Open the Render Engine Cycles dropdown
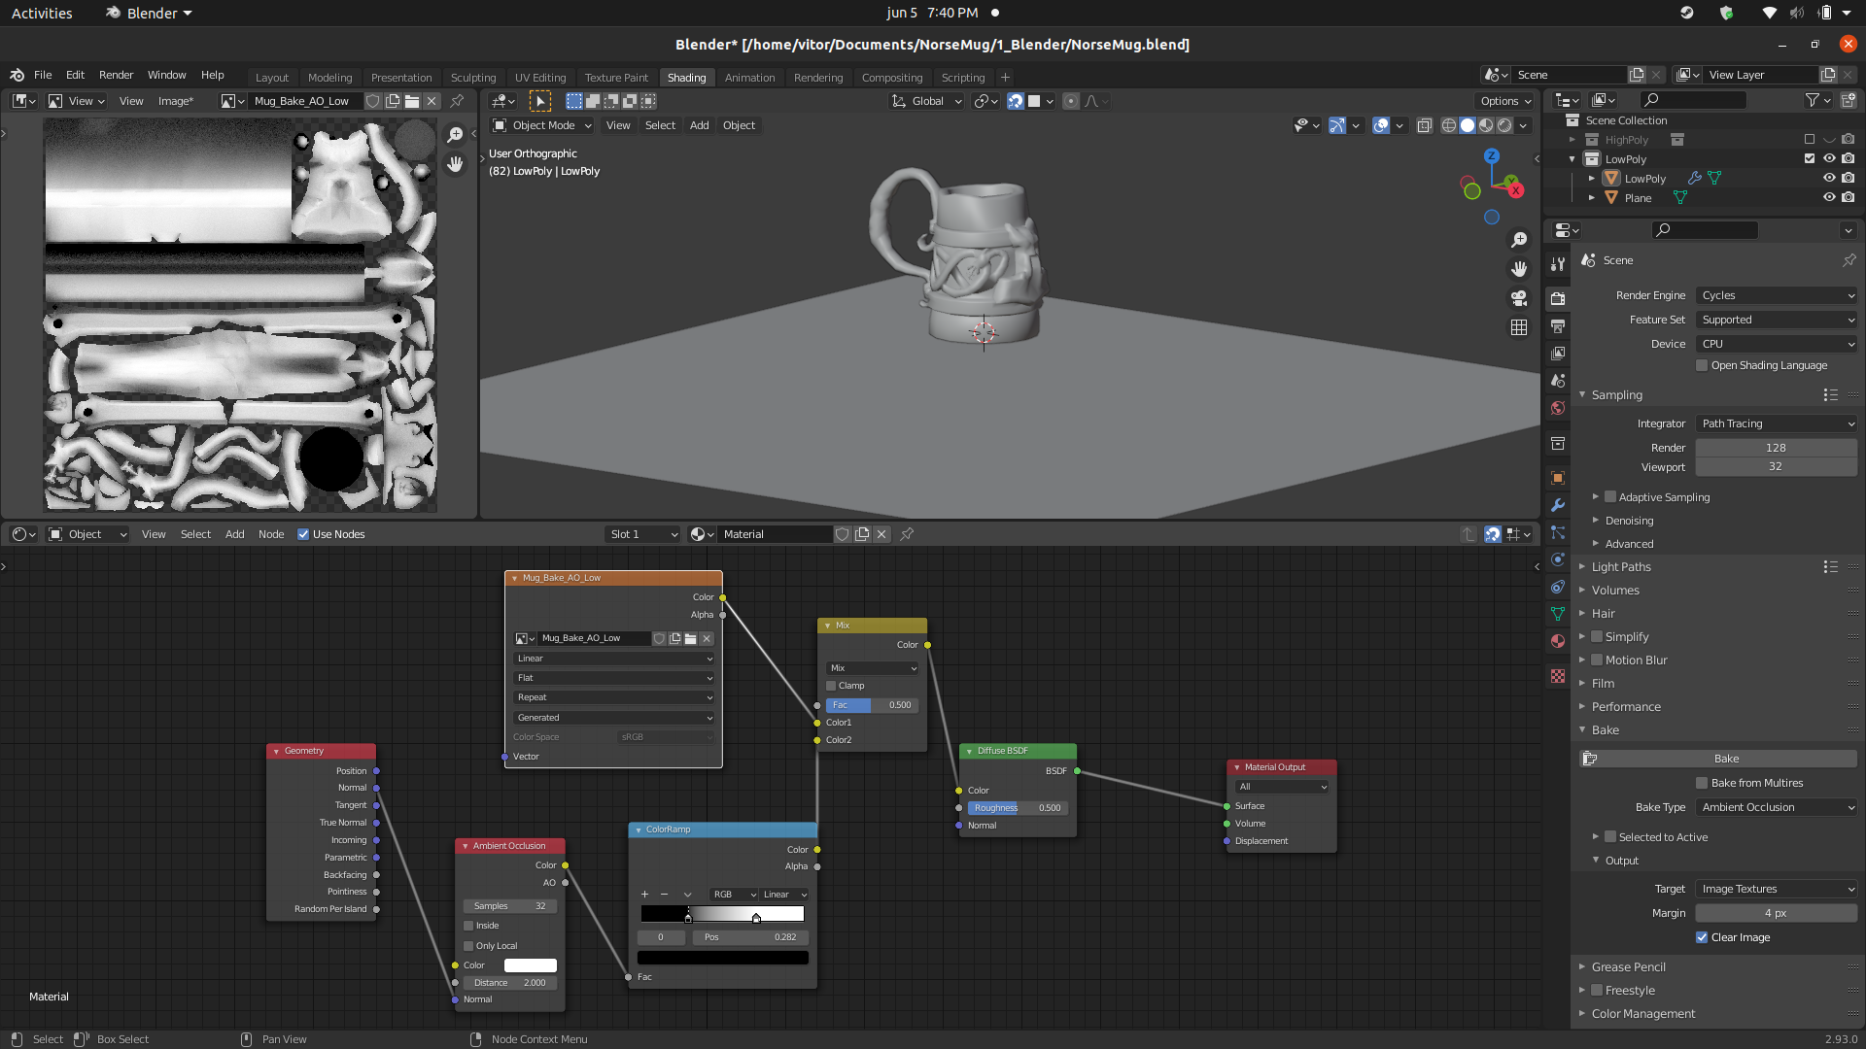Screen dimensions: 1866x1049 (x=1777, y=295)
